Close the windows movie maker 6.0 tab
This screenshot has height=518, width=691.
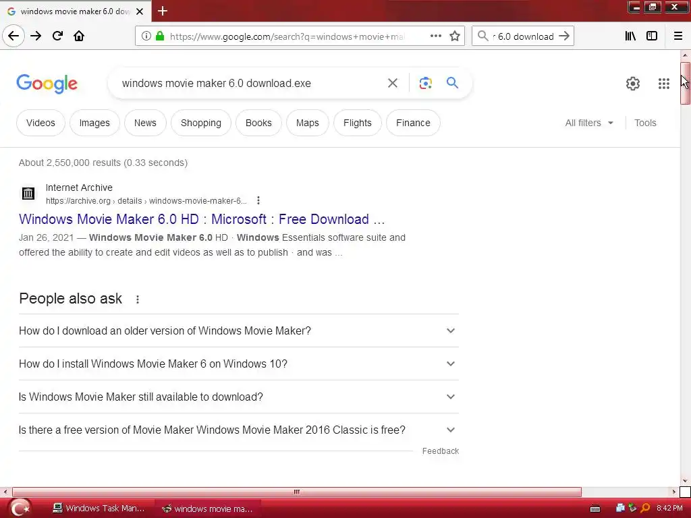tap(140, 11)
